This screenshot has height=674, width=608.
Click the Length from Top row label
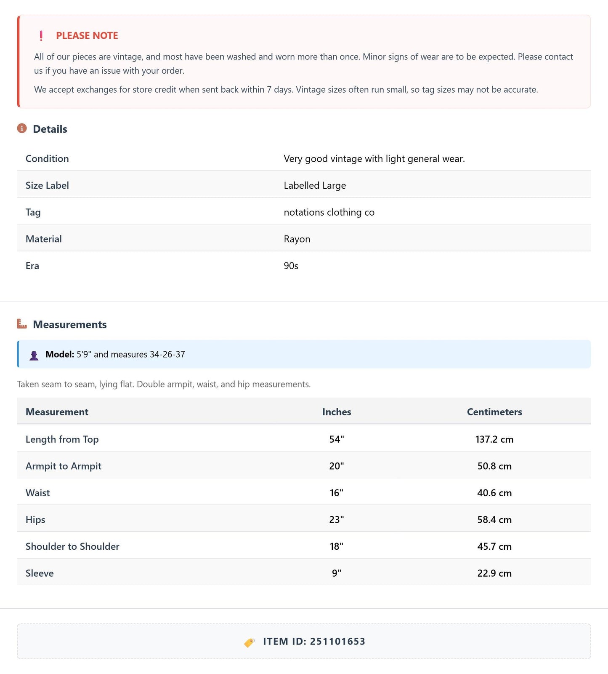tap(62, 439)
